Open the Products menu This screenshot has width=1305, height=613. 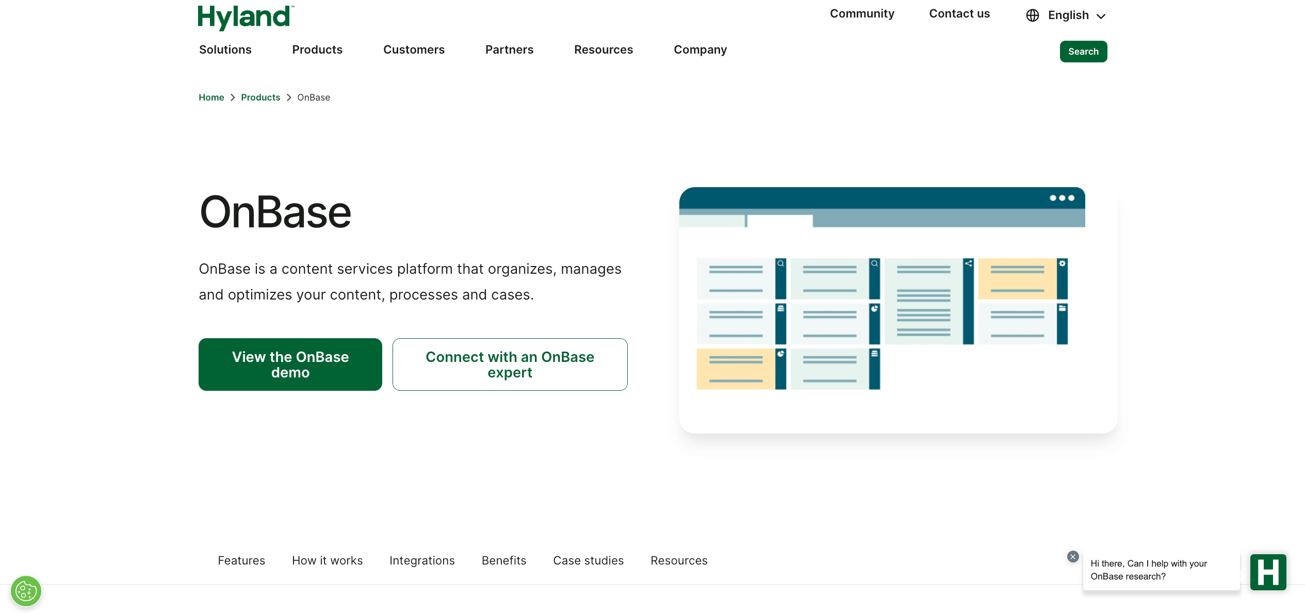[x=317, y=49]
